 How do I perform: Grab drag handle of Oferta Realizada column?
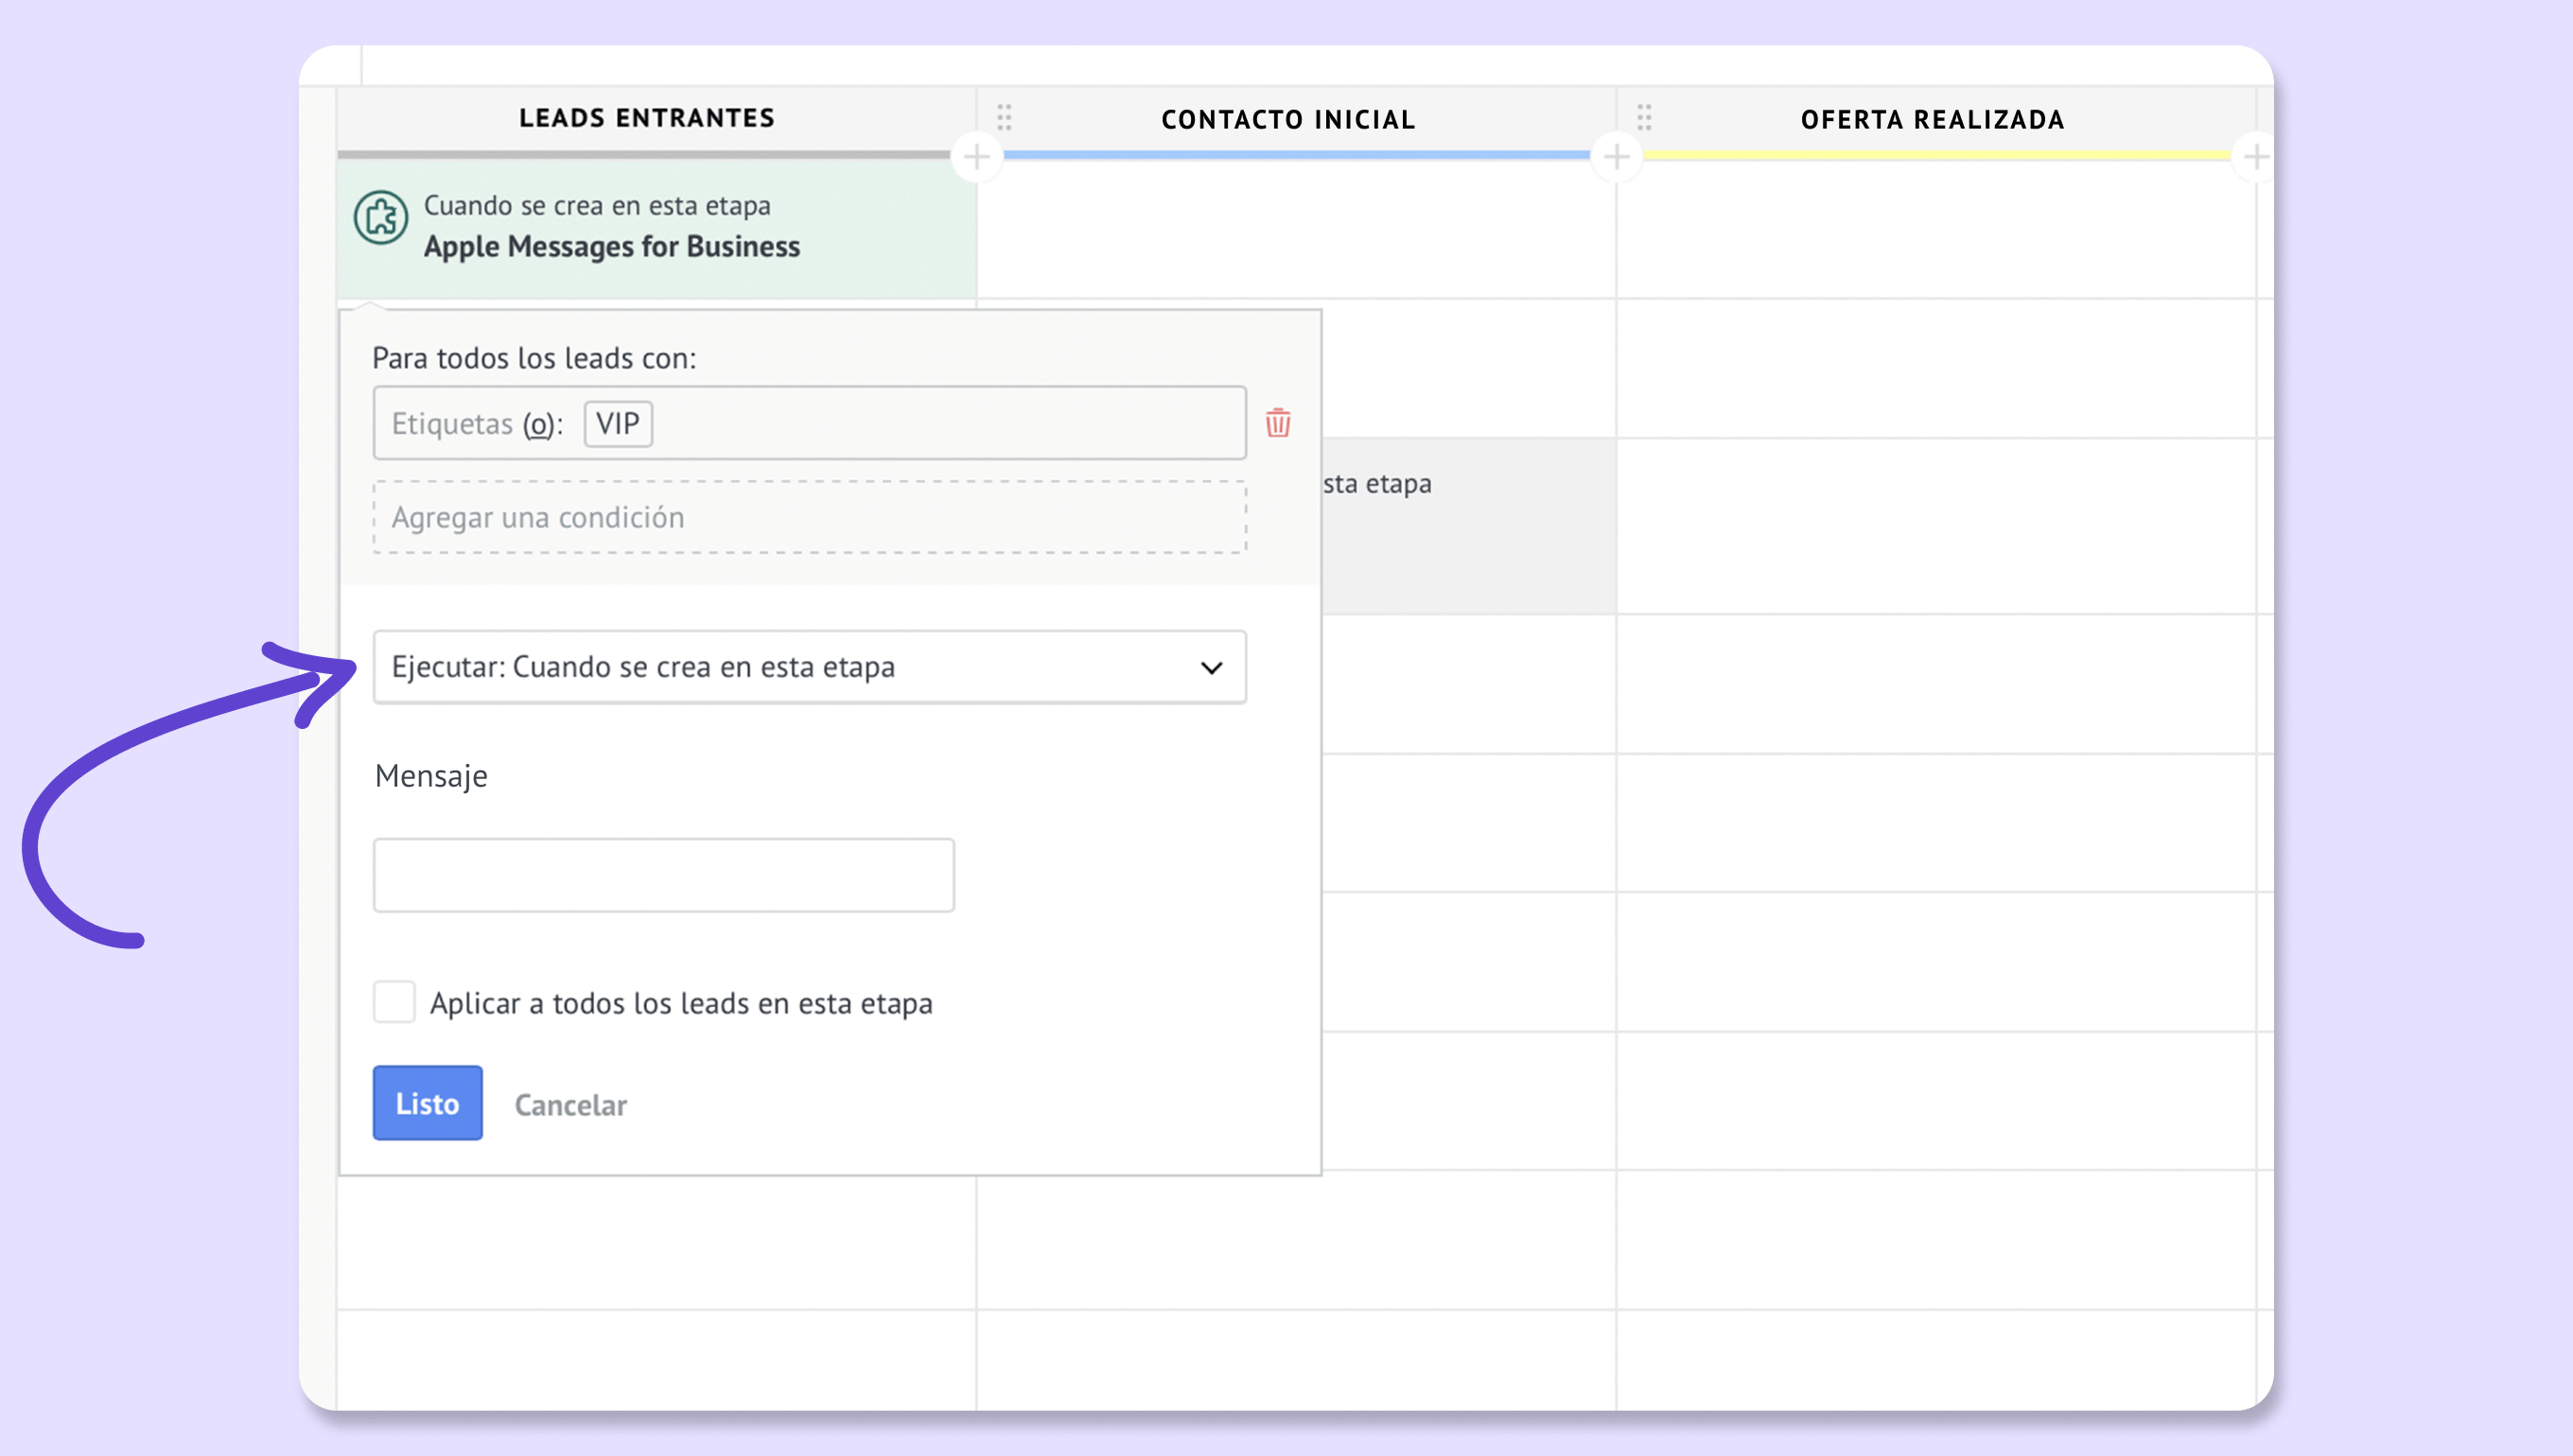[x=1644, y=118]
